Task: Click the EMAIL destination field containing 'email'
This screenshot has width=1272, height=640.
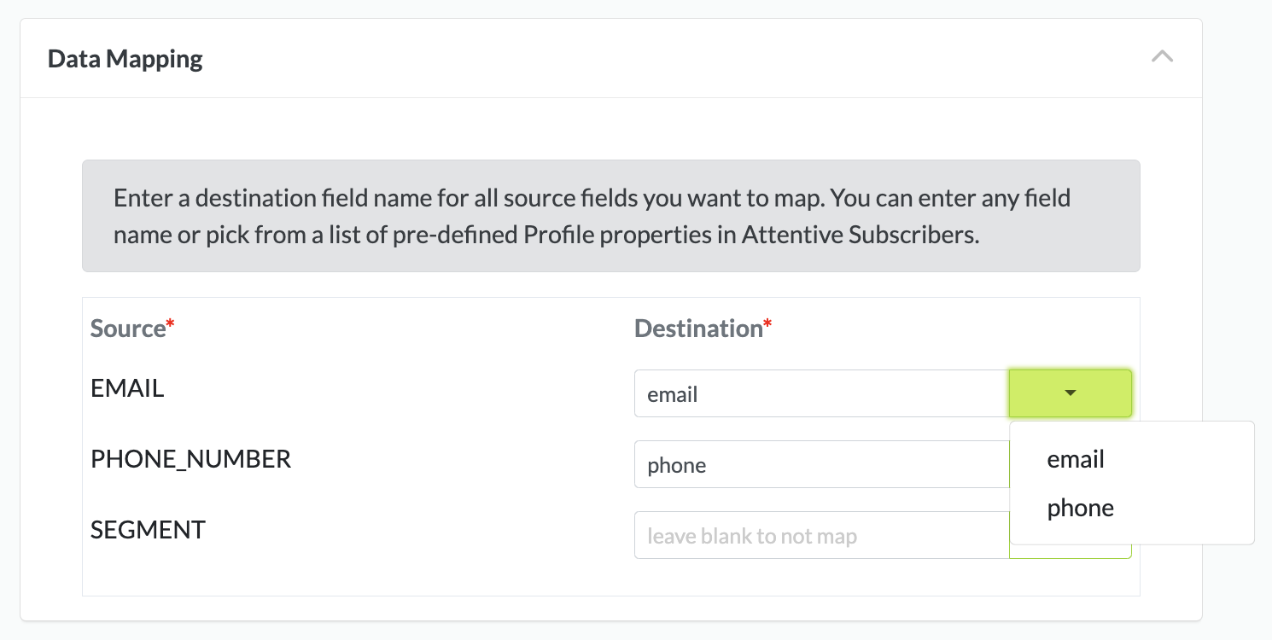Action: pos(820,393)
